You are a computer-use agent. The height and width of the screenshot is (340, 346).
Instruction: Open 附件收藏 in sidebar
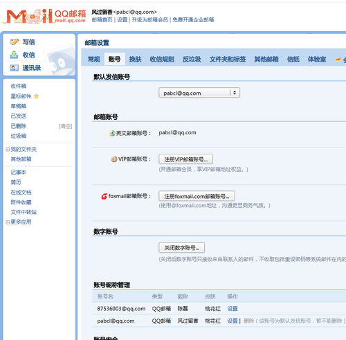click(21, 202)
